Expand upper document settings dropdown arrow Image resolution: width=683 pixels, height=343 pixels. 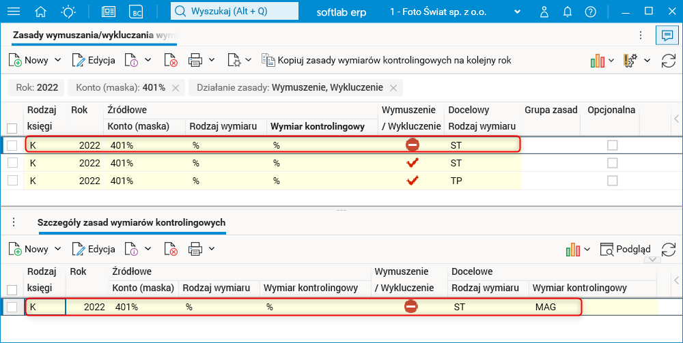pos(249,60)
